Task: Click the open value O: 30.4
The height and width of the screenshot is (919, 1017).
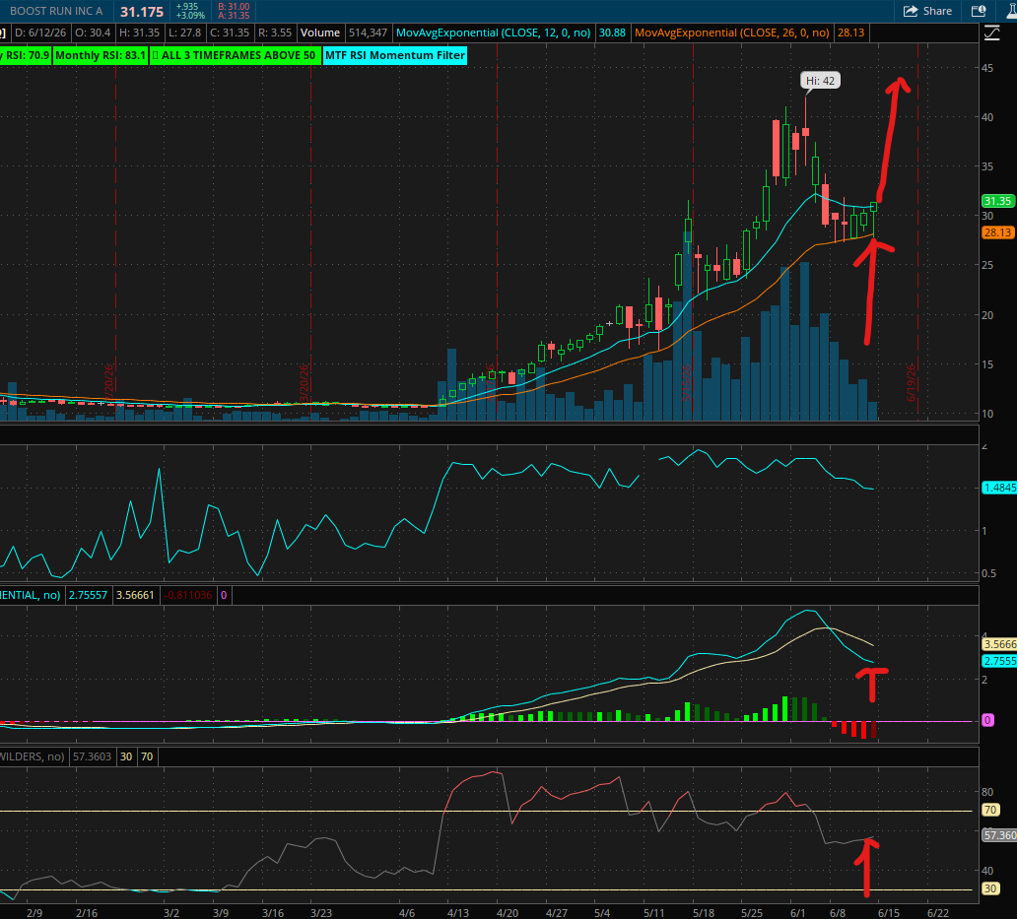Action: pos(92,33)
